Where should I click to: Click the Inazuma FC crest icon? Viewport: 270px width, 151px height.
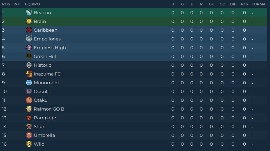(29, 74)
